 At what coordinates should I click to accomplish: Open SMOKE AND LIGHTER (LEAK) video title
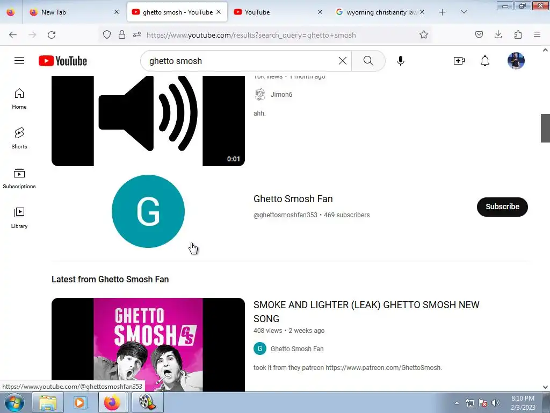[x=366, y=311]
